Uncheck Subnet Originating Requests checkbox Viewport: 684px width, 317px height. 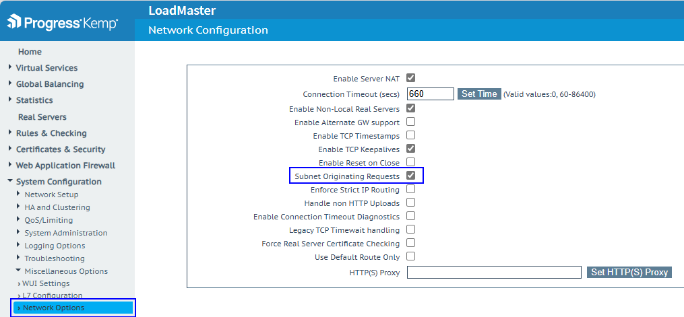[410, 176]
